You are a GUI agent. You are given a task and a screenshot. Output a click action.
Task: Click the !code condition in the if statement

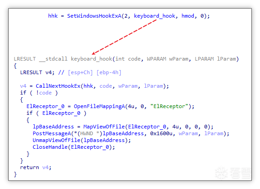[44, 93]
